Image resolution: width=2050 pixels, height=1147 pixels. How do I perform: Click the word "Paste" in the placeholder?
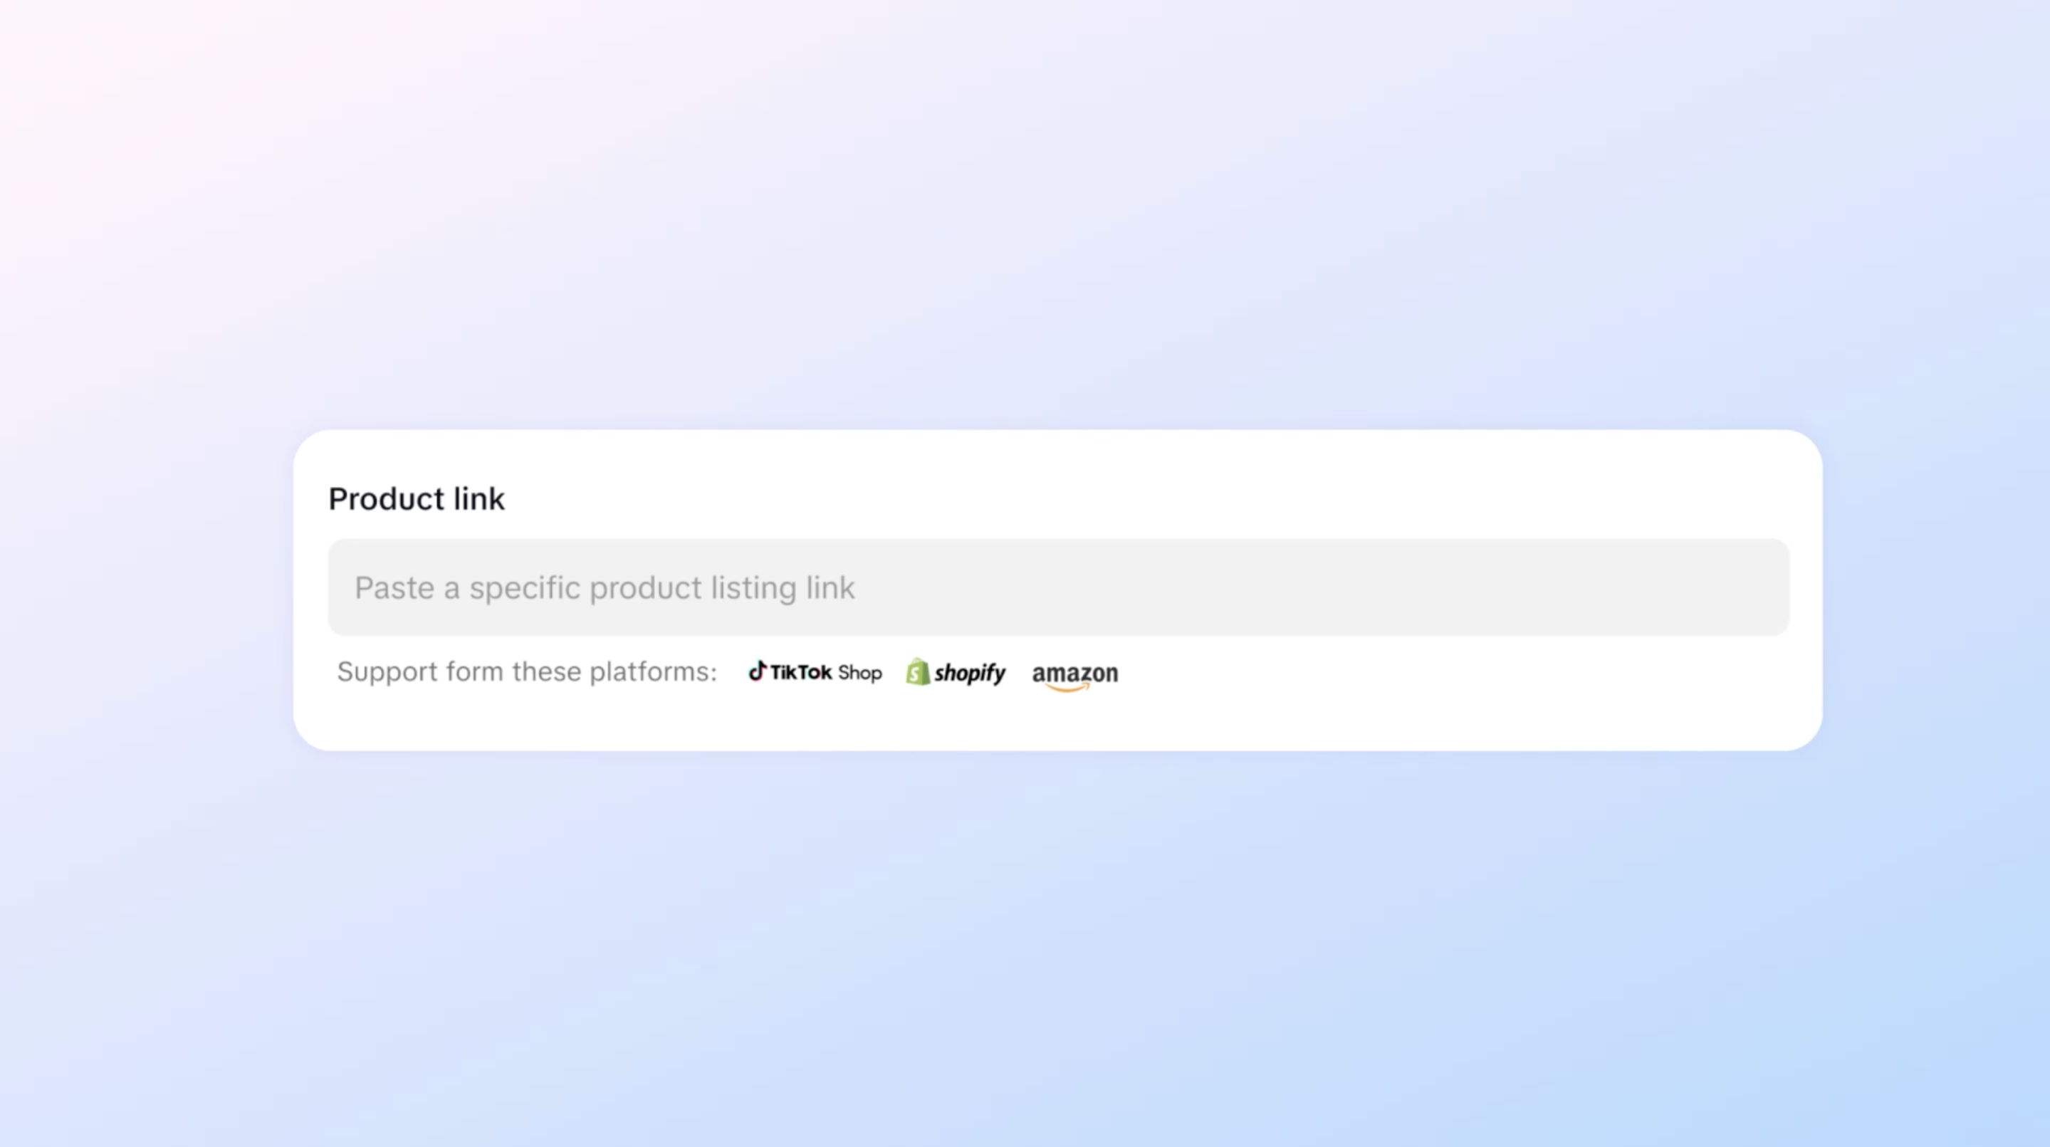(394, 588)
